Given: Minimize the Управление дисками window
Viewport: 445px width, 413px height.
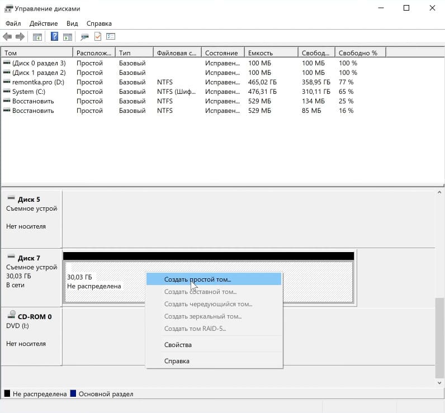Looking at the screenshot, I should tap(381, 8).
